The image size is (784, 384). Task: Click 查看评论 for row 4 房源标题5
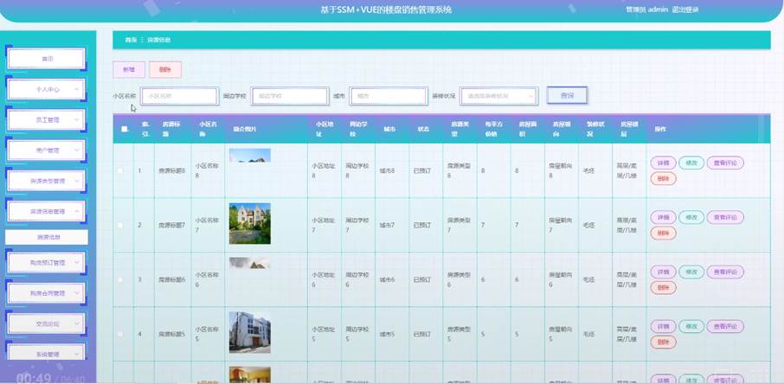pyautogui.click(x=725, y=326)
